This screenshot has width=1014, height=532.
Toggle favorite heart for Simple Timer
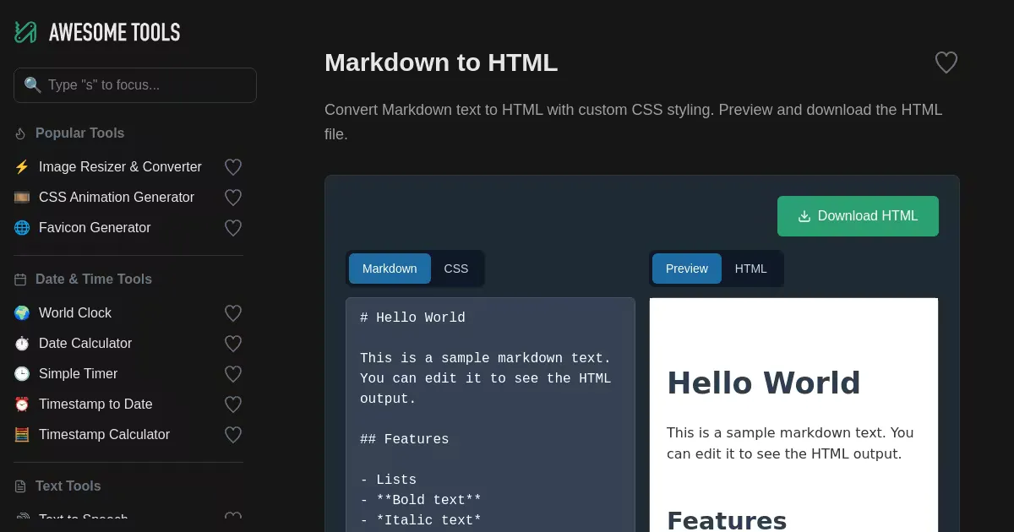tap(233, 374)
